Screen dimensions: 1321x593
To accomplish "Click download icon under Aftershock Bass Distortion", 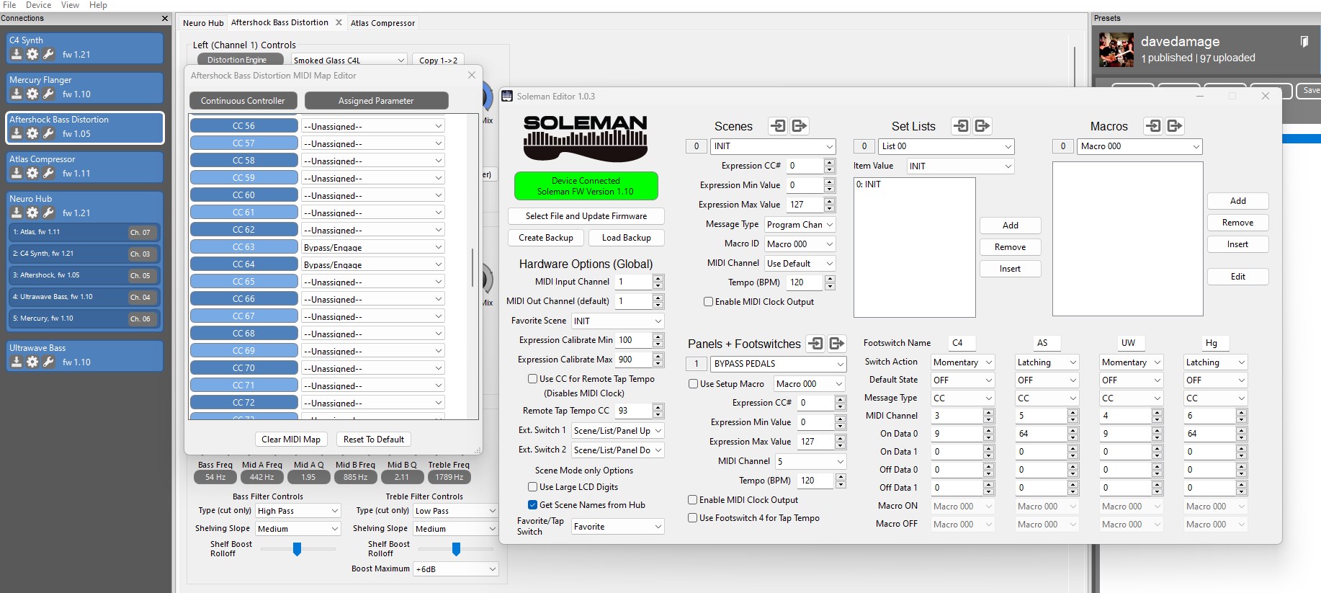I will point(17,133).
